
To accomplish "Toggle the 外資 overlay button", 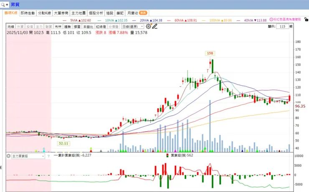I will click(20, 27).
